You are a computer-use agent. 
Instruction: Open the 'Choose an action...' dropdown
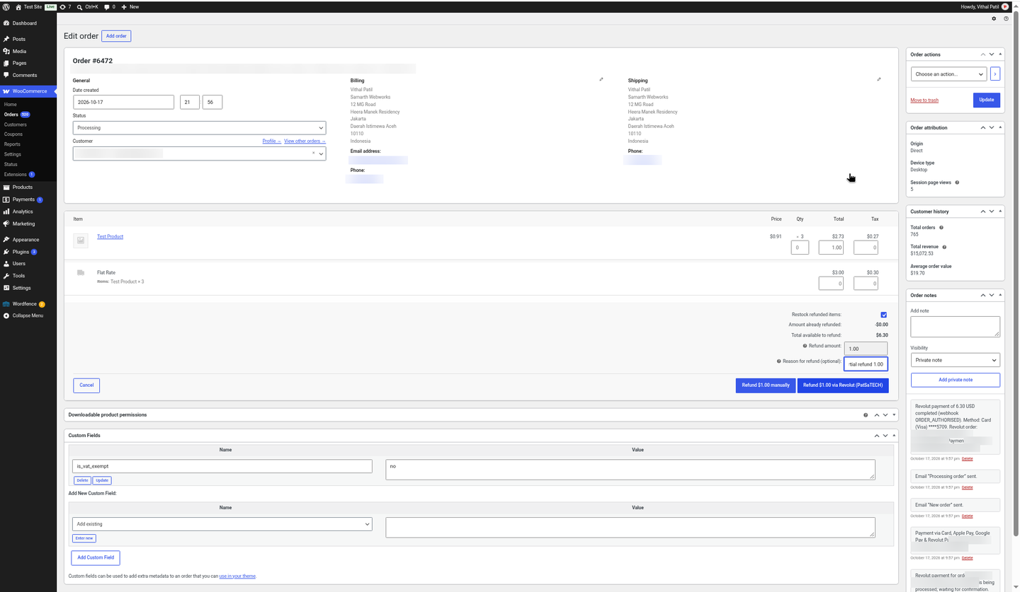click(948, 74)
